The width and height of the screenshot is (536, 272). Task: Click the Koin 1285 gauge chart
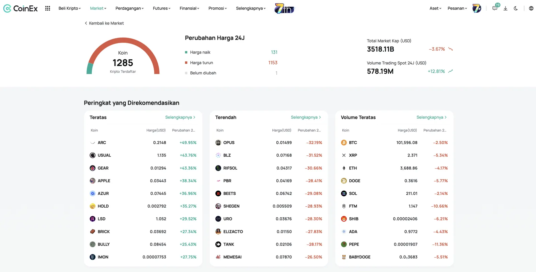pyautogui.click(x=123, y=56)
